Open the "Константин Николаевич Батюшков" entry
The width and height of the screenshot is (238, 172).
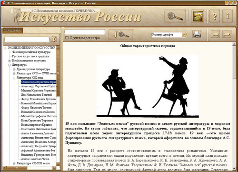coord(39,129)
